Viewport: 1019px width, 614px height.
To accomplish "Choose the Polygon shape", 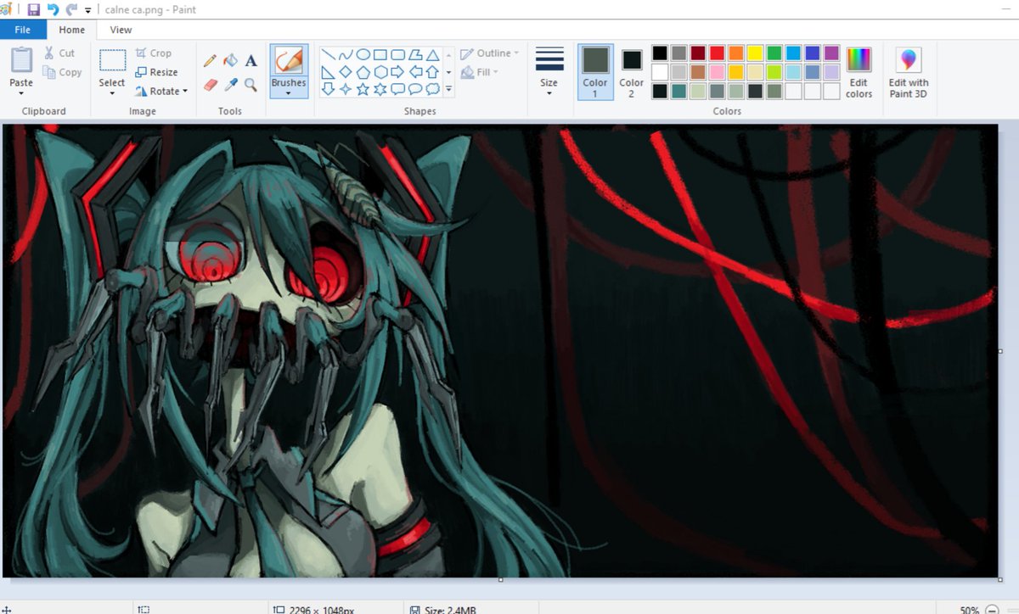I will [415, 55].
